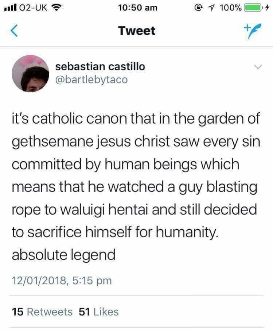Tap the 100% battery percentage

click(x=231, y=8)
